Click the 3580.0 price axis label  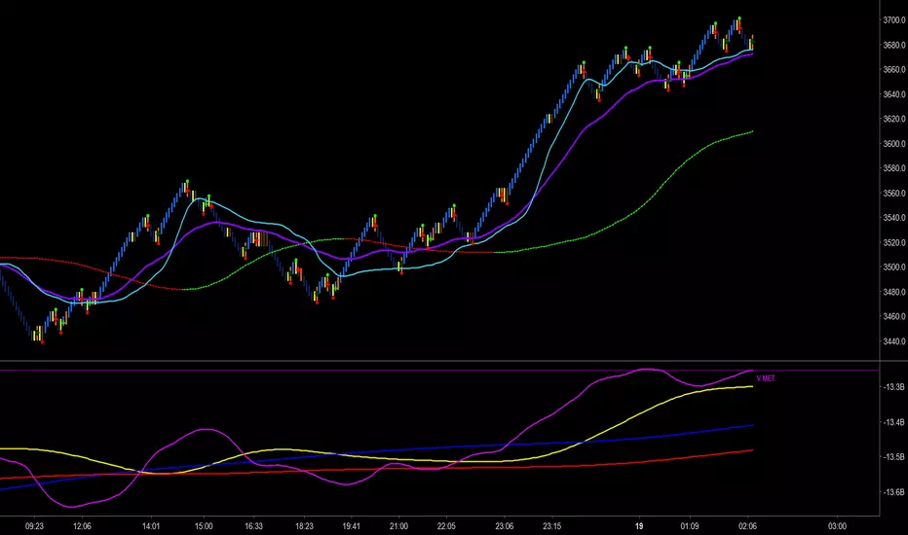(894, 168)
